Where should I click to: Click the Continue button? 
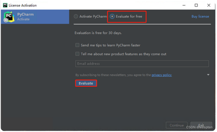pyautogui.click(x=177, y=125)
